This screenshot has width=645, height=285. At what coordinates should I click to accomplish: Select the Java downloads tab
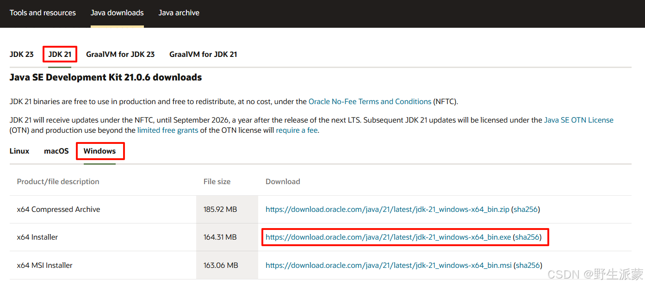click(x=117, y=13)
